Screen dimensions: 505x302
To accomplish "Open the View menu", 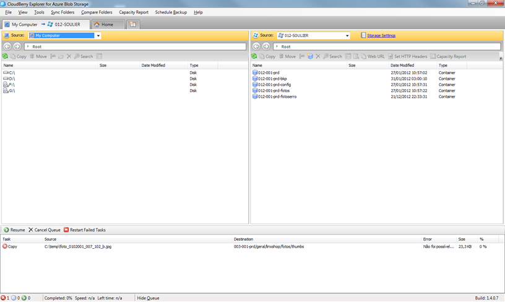I will (x=22, y=12).
